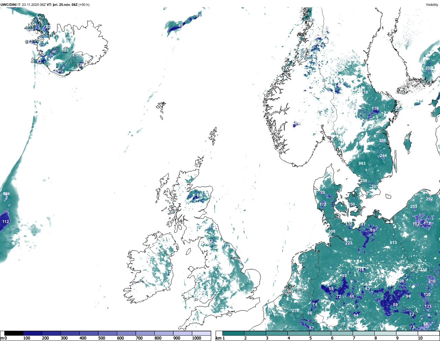Viewport: 440px width, 341px height.
Task: Click the initial time 23.11.2025 06Z
Action: 34,5
